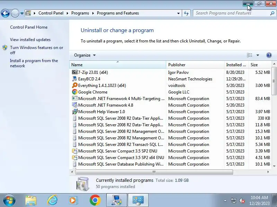Click the .NET Framework 4 Multi-Targeting icon
Screen dimensions: 277x207
pyautogui.click(x=75, y=98)
